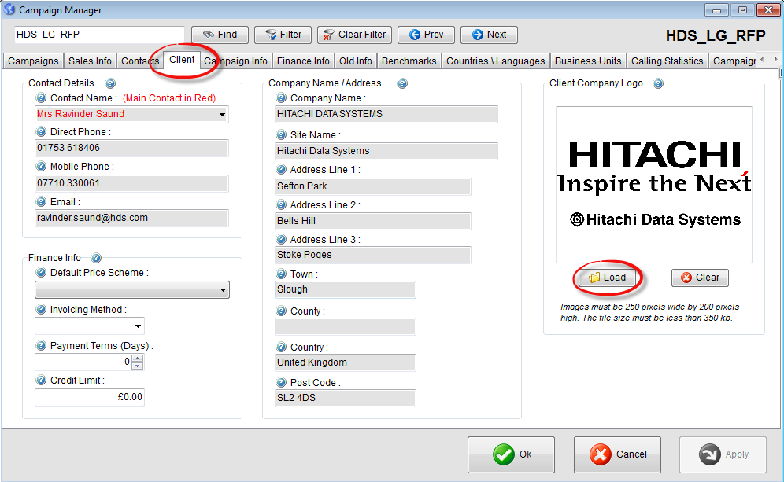Screen dimensions: 784x482
Task: Click help icon beside Company Name / Address
Action: pyautogui.click(x=402, y=83)
